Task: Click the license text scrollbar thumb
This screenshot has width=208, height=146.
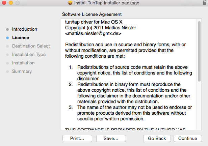Action: click(x=199, y=51)
